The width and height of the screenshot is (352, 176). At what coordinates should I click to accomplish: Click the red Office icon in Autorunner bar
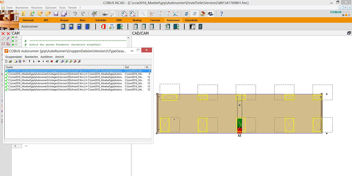point(103,27)
